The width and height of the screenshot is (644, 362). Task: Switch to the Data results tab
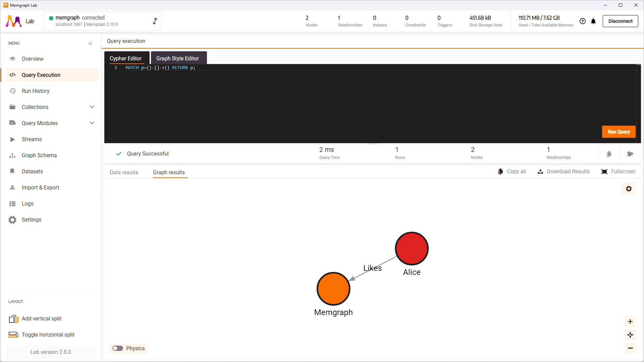click(x=124, y=172)
